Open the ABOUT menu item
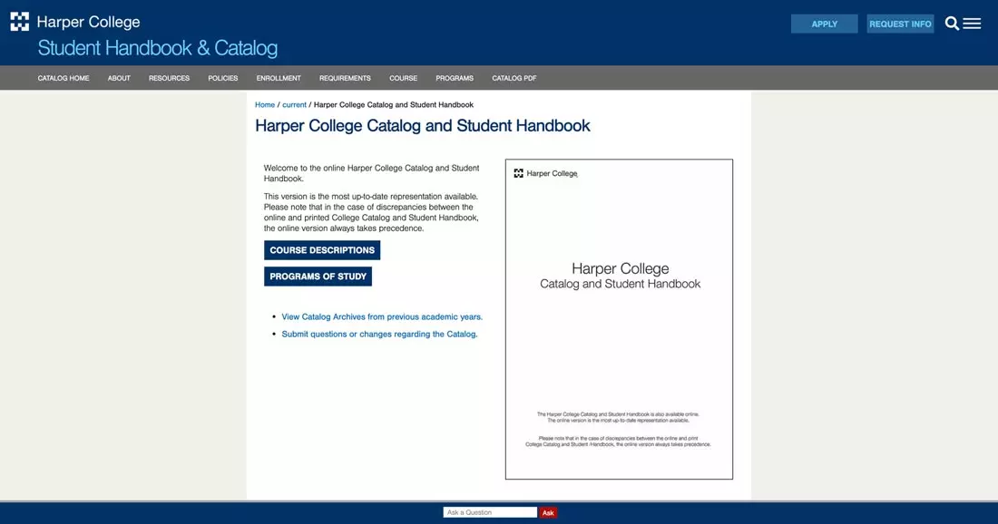 point(119,78)
